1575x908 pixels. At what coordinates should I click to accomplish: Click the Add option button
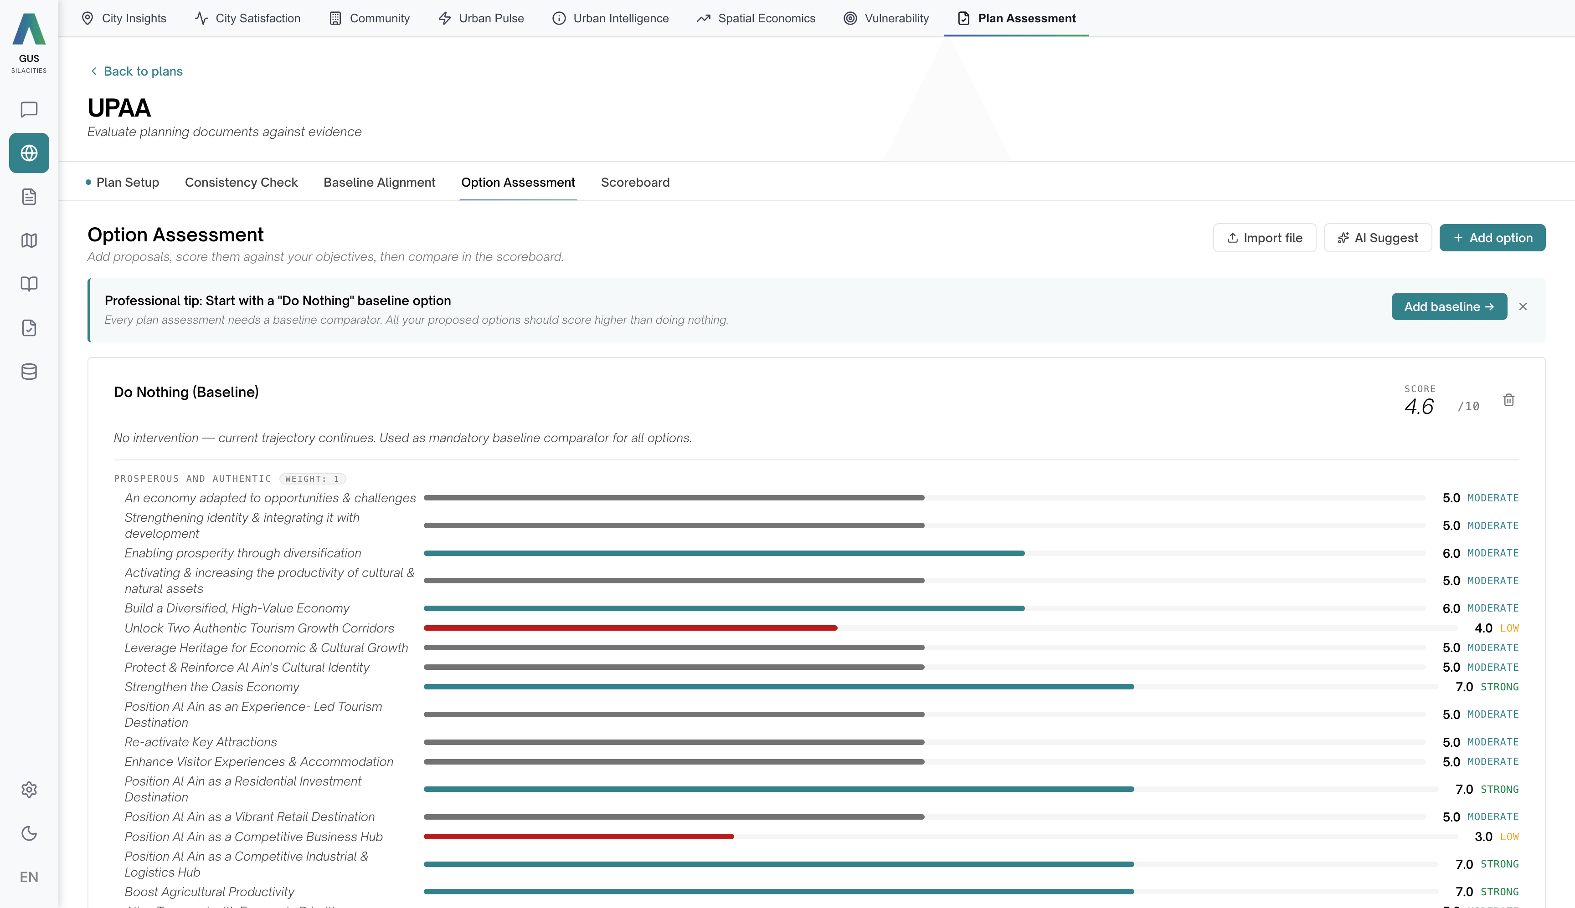(1492, 238)
